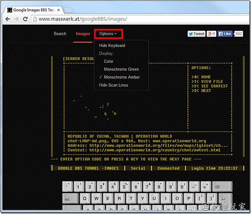Screen dimensions: 251x214
Task: Tap the 8 key on virtual keyboard
Action: [160, 186]
